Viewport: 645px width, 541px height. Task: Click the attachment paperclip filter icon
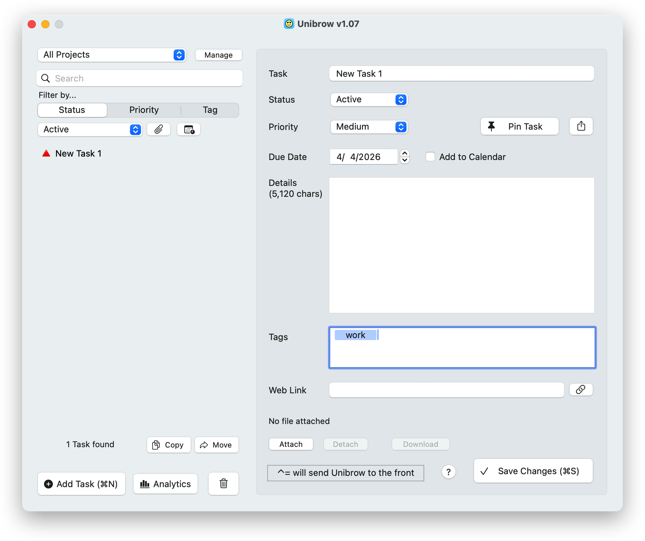click(159, 129)
